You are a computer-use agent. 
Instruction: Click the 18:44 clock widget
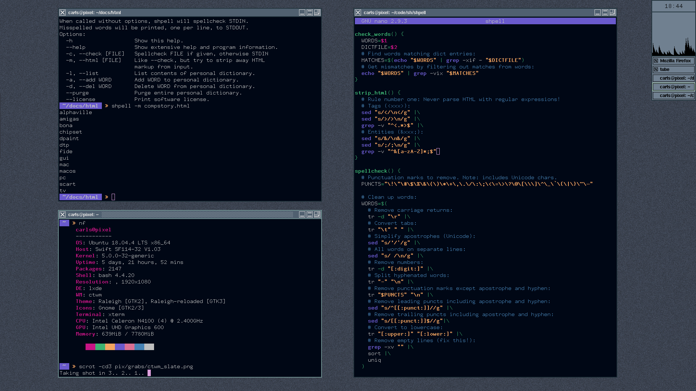(x=674, y=6)
